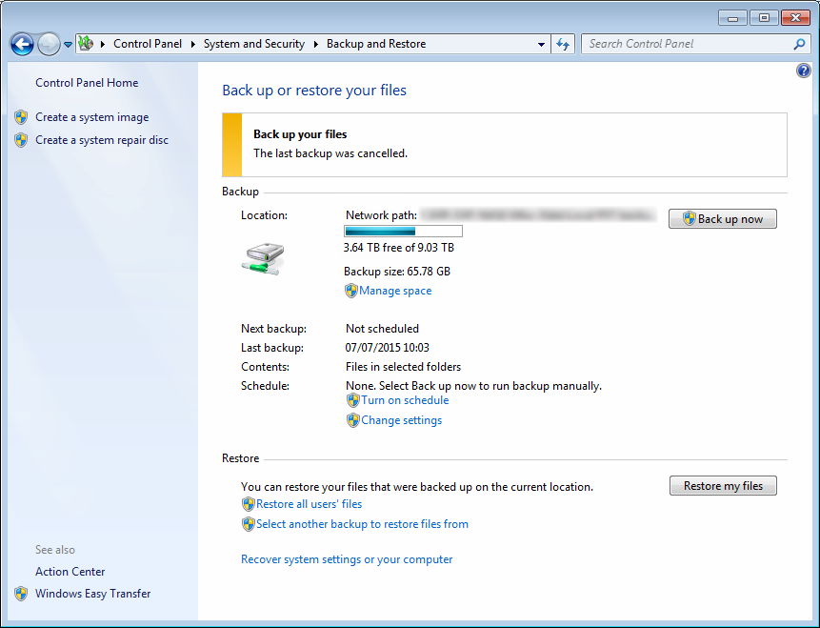Click the Control Panel icon in address bar
Viewport: 820px width, 628px height.
click(x=86, y=44)
